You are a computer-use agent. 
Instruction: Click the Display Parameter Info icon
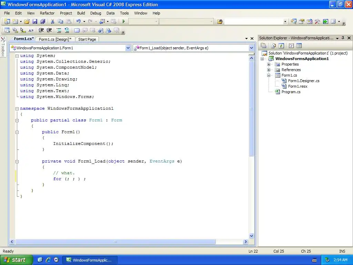(x=15, y=30)
